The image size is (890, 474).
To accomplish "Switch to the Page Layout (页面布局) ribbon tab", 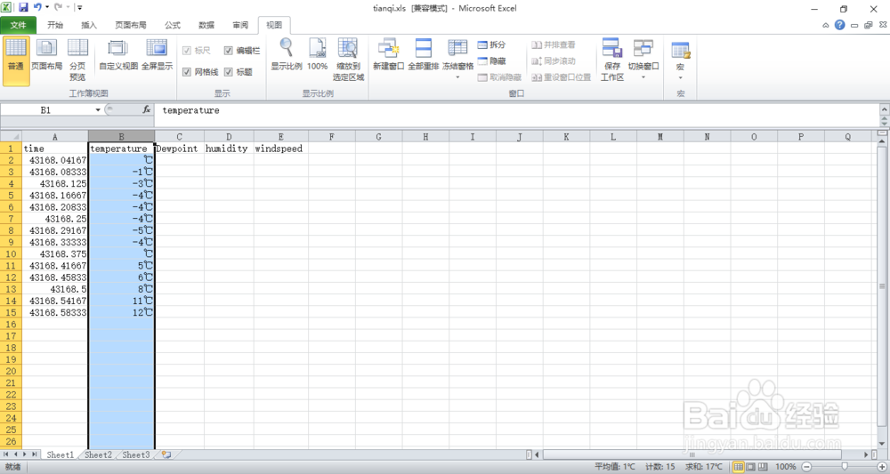I will (x=131, y=25).
